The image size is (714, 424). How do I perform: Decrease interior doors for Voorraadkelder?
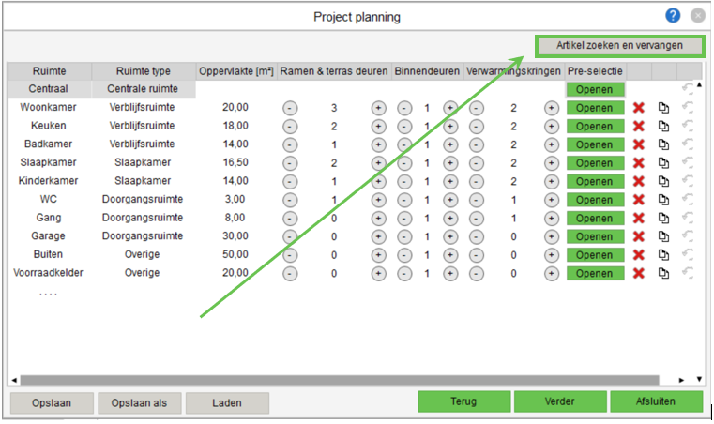tap(404, 273)
